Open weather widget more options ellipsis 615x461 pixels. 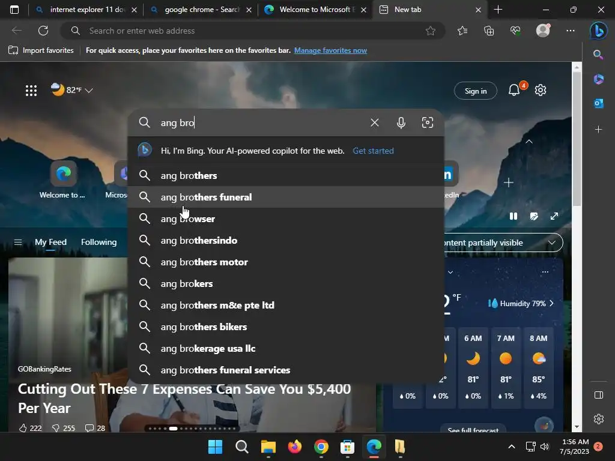coord(545,272)
